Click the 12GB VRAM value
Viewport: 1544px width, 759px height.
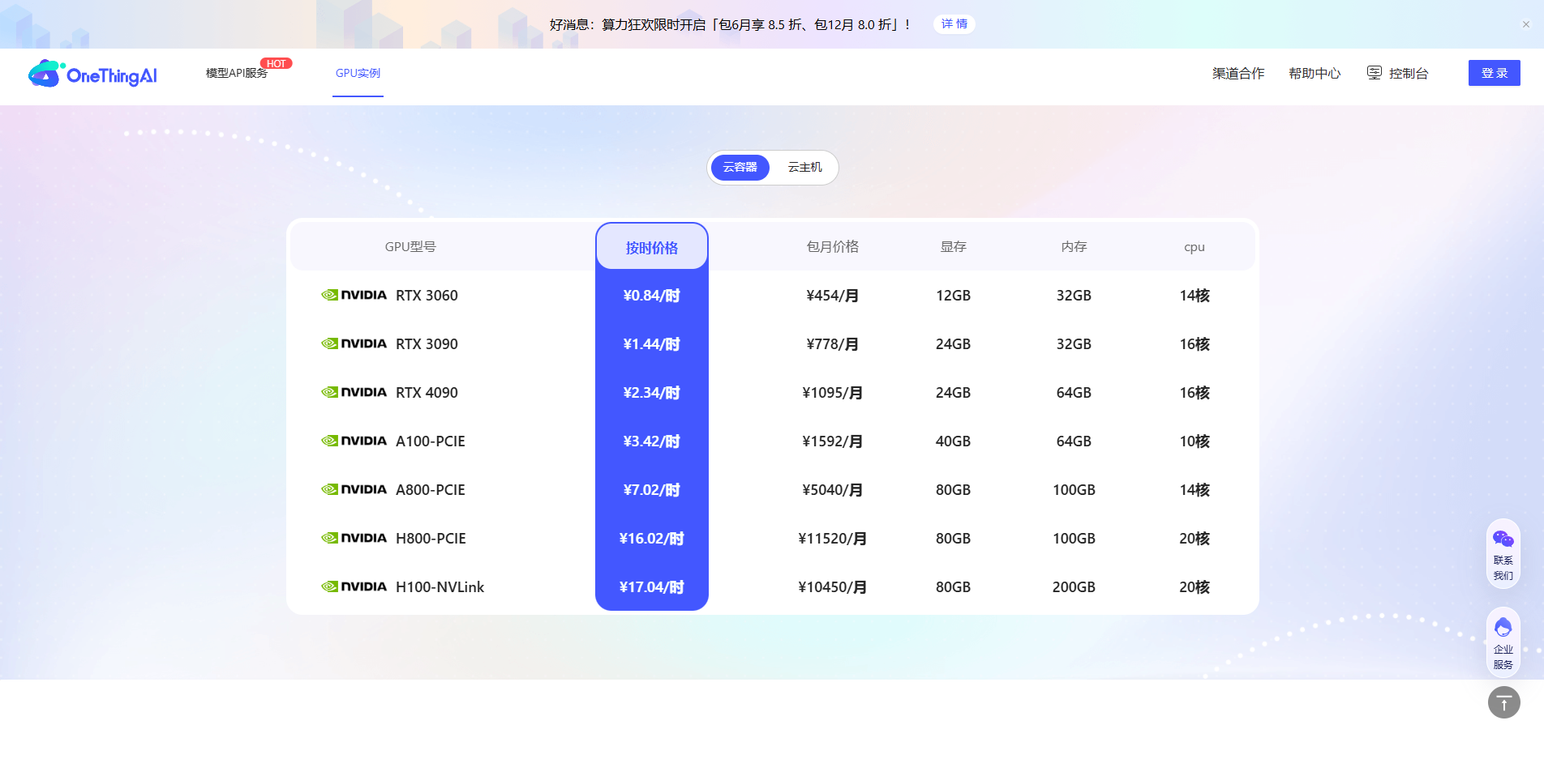pos(954,296)
